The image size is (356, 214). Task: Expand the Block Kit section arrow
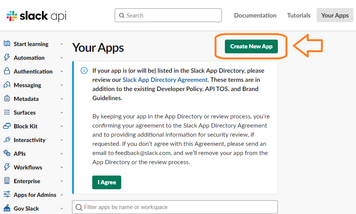(x=62, y=126)
